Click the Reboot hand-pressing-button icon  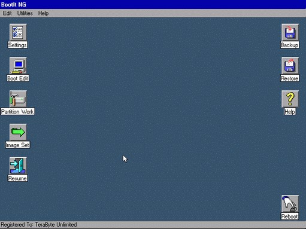(290, 204)
